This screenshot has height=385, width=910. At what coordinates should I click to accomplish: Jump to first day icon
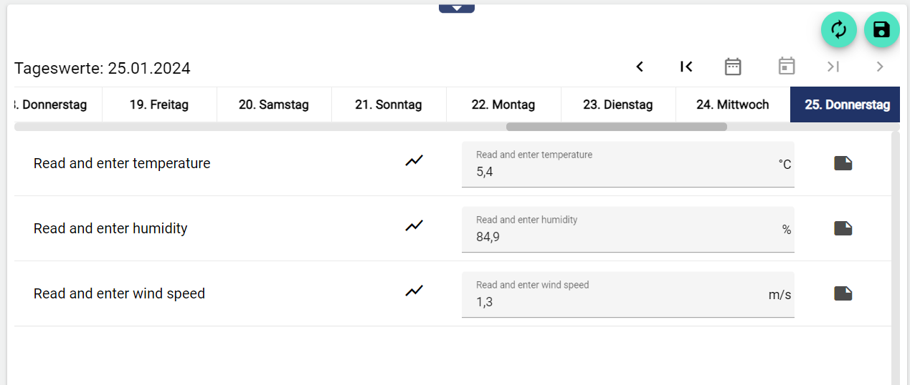click(686, 67)
